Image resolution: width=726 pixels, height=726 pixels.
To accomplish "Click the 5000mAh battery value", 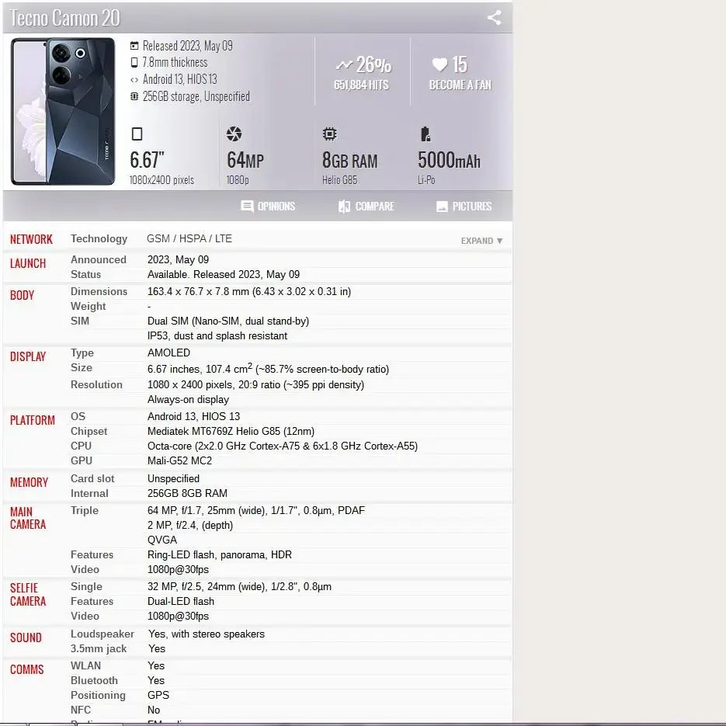I will [449, 160].
